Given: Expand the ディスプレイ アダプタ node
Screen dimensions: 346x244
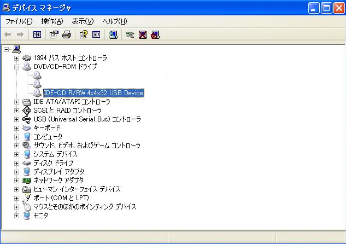Looking at the screenshot, I should [16, 172].
